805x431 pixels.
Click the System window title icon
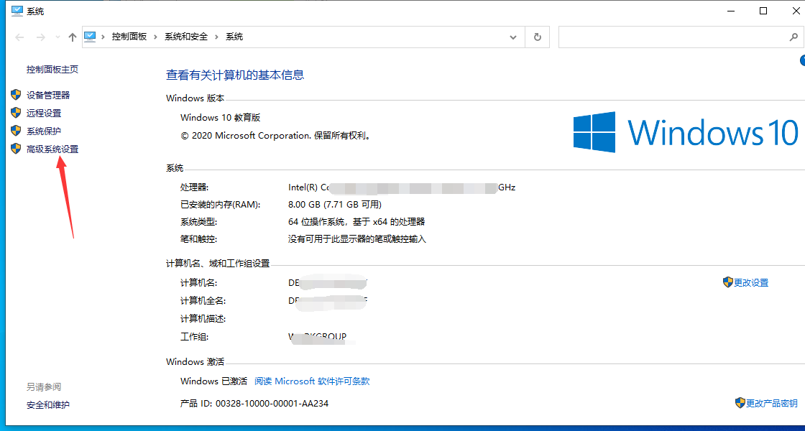pos(17,11)
